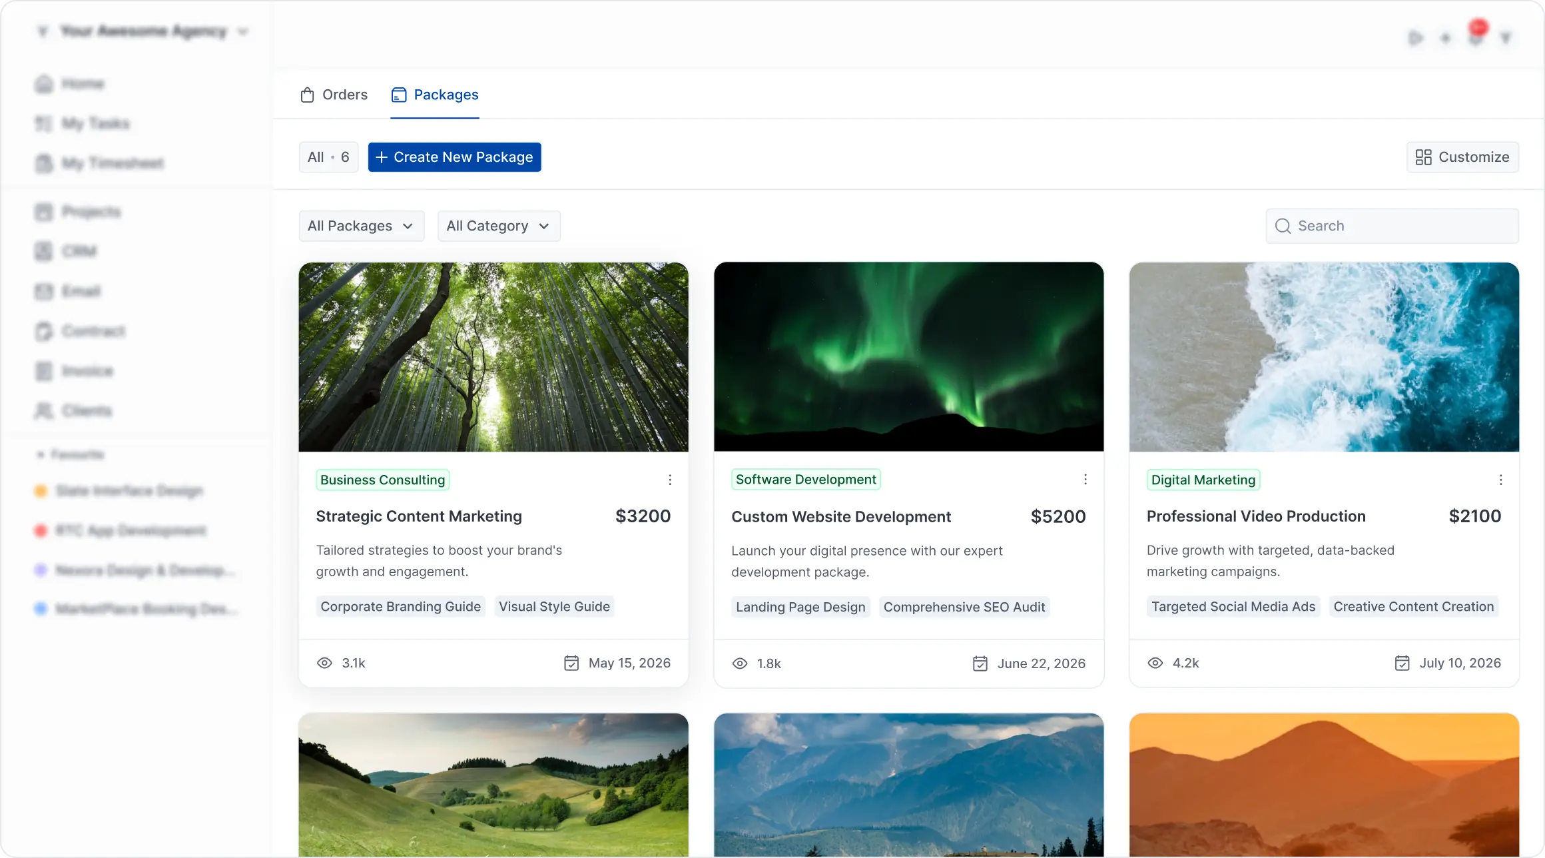Click the views eye icon showing 3.1k
1545x858 pixels.
click(x=324, y=663)
